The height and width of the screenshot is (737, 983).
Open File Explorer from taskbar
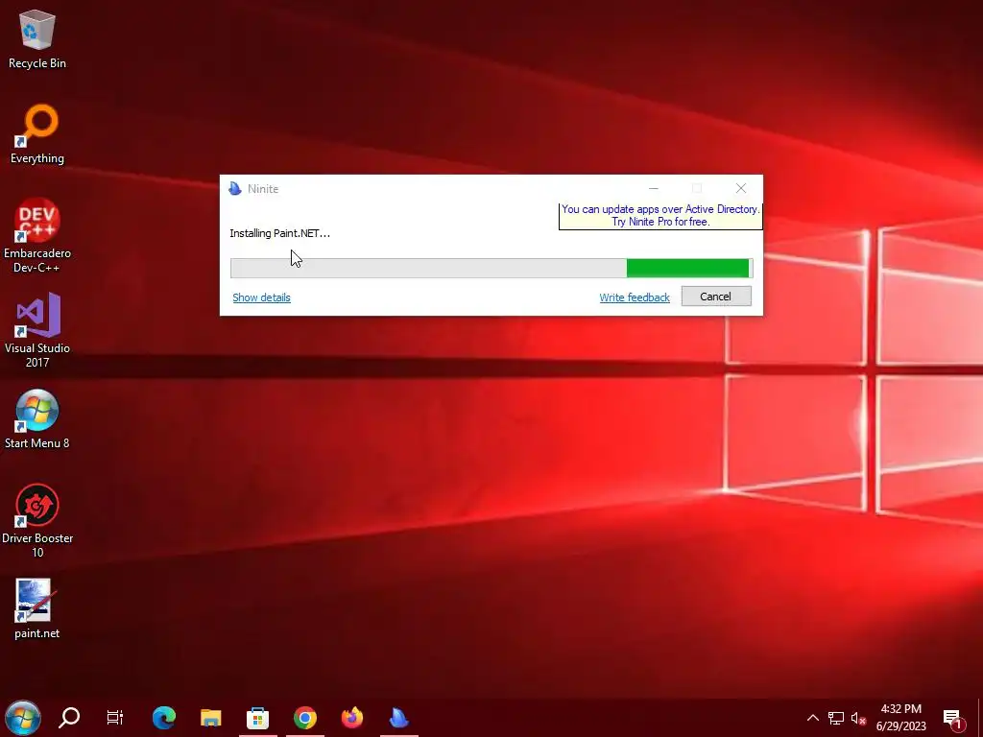click(x=211, y=718)
